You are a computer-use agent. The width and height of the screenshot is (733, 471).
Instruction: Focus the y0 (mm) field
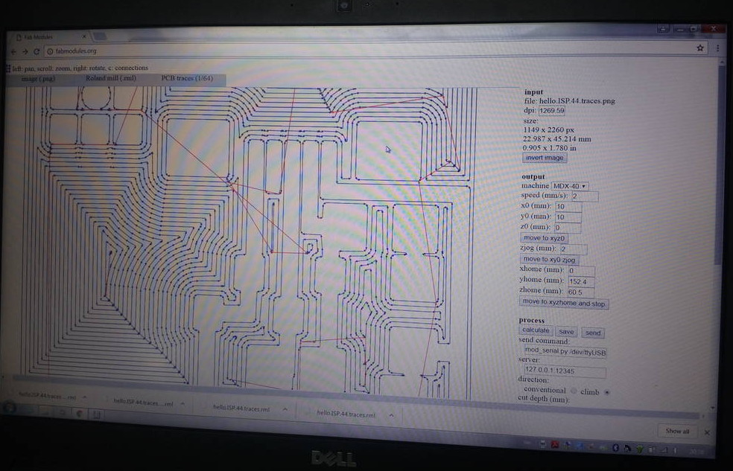coord(568,217)
